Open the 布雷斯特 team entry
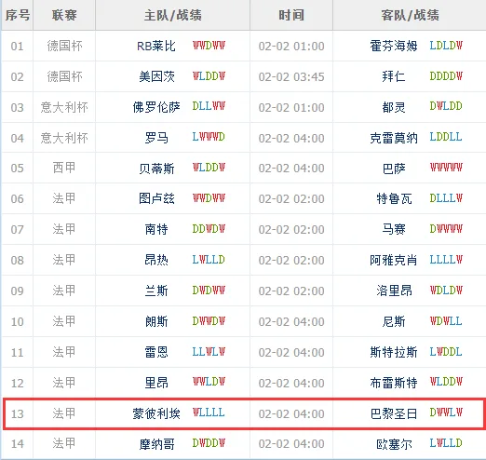 pos(394,383)
